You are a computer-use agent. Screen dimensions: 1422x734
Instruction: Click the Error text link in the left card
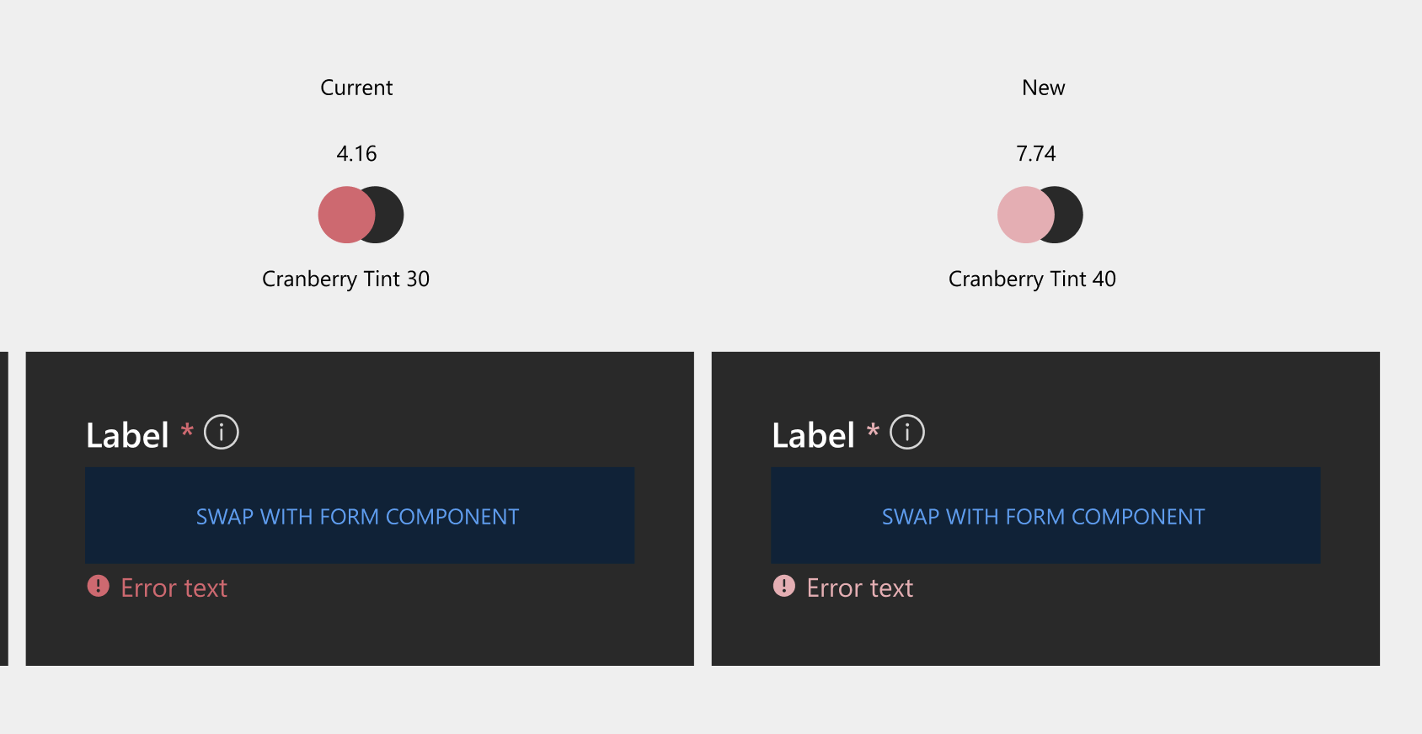click(174, 588)
